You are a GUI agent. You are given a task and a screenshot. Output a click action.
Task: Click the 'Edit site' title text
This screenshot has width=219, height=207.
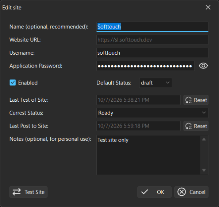pos(12,8)
